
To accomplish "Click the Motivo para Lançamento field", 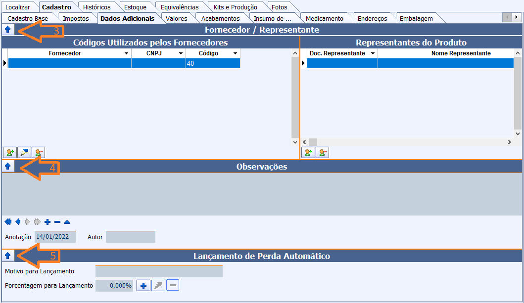I will 159,271.
